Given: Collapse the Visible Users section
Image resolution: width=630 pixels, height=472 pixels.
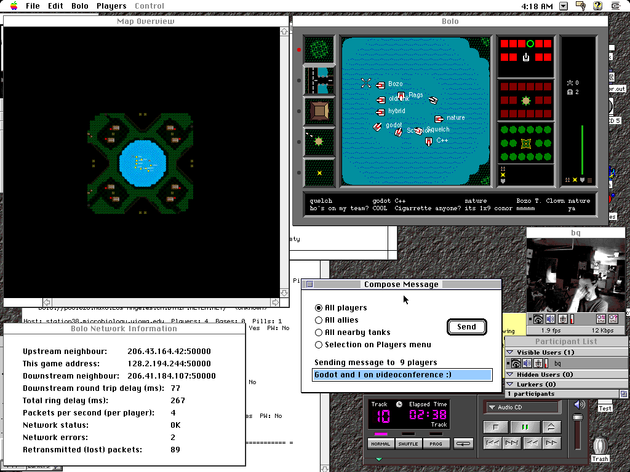Looking at the screenshot, I should click(510, 353).
